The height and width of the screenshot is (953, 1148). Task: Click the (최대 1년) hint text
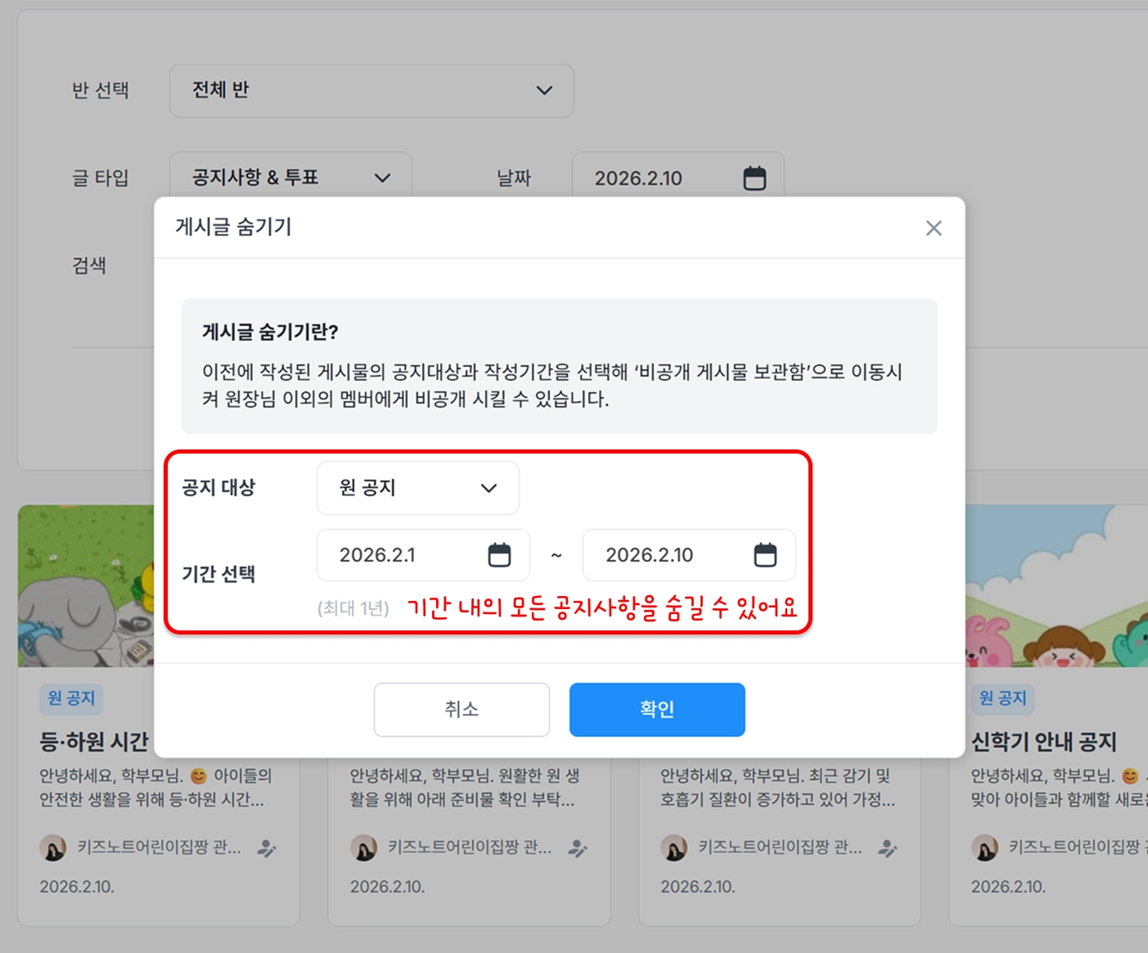coord(353,608)
